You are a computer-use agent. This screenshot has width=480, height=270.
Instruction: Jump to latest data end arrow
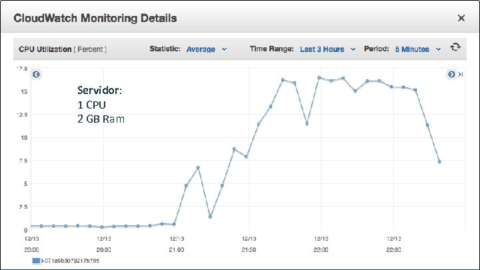(461, 74)
